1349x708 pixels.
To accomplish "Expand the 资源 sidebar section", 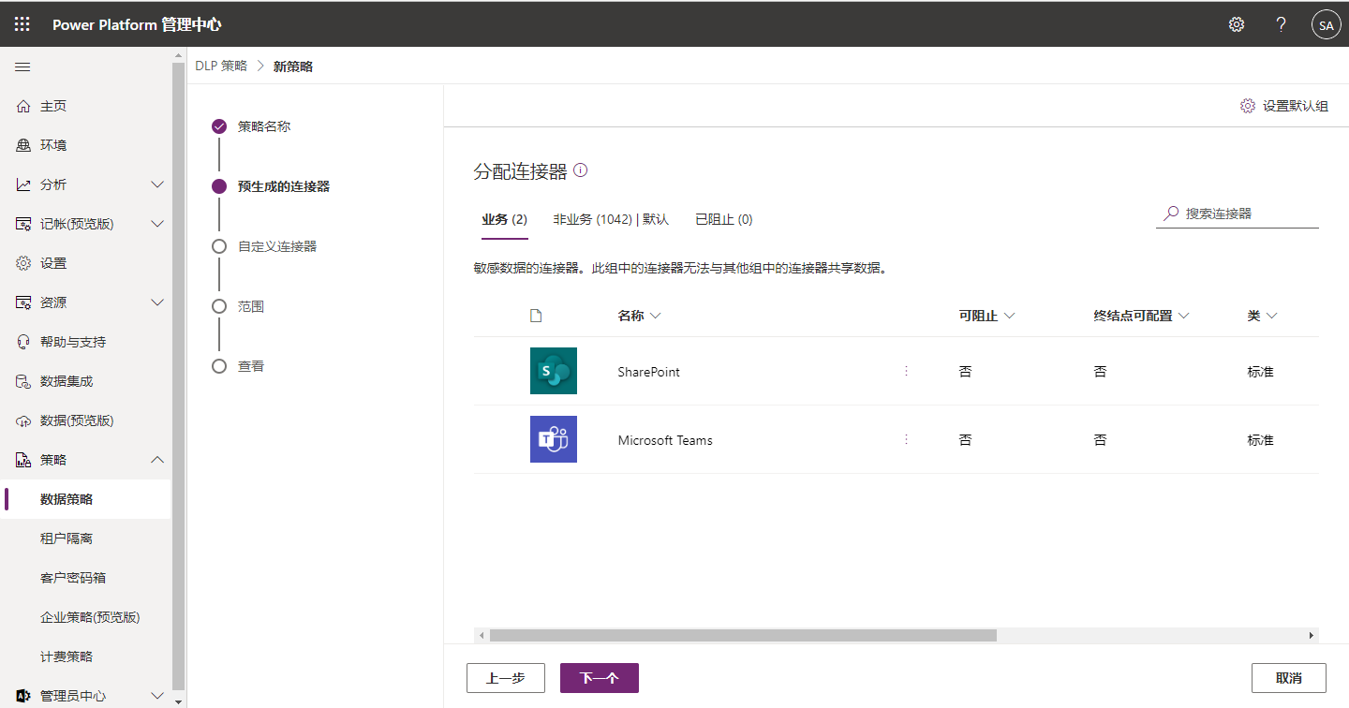I will tap(157, 302).
